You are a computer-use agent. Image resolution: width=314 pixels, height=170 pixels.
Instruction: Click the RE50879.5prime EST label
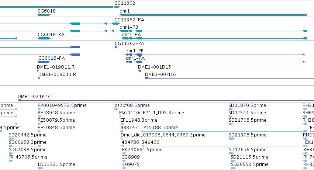point(56,120)
